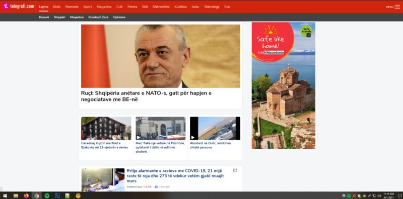Open the notepad editor taskbar icon

[x=68, y=195]
